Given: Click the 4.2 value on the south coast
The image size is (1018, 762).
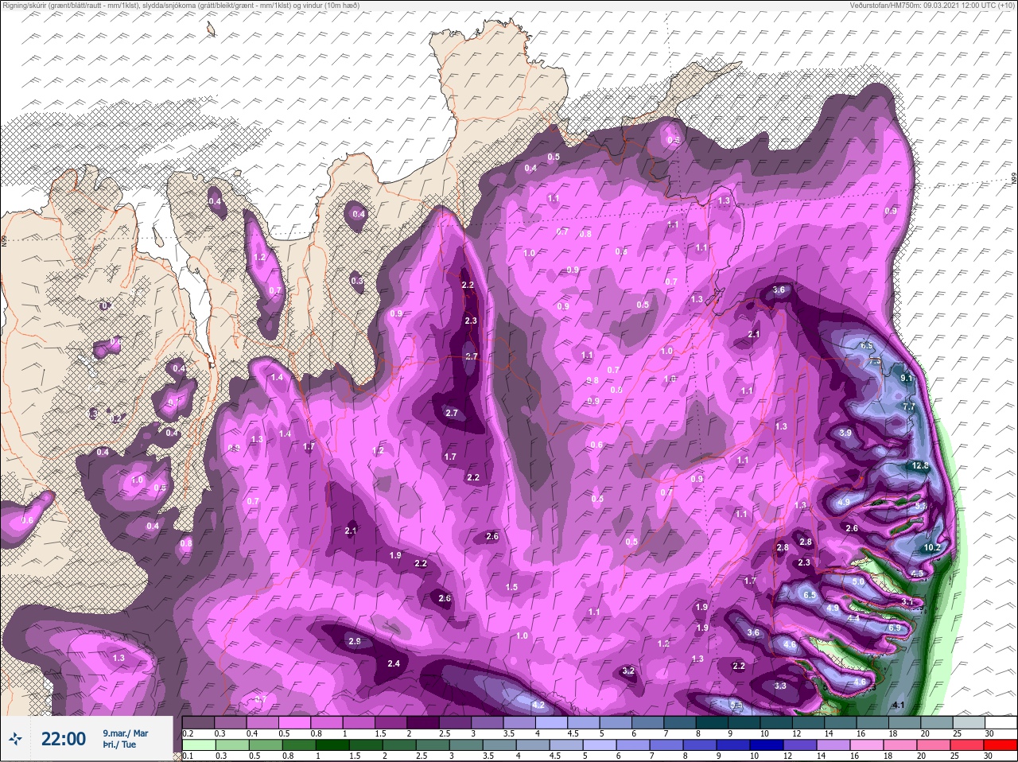Looking at the screenshot, I should point(538,705).
